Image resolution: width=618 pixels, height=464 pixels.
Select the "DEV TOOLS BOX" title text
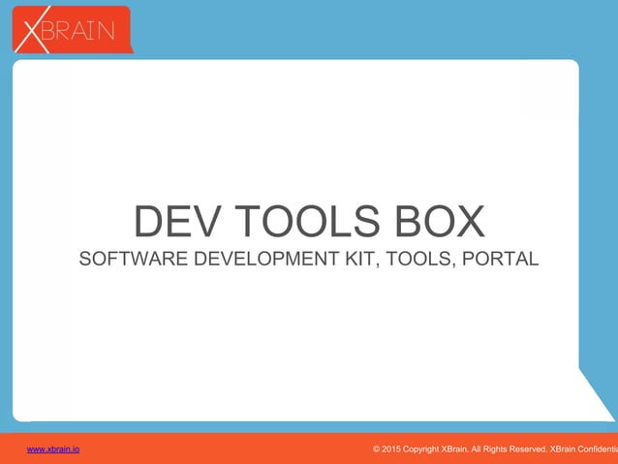309,221
